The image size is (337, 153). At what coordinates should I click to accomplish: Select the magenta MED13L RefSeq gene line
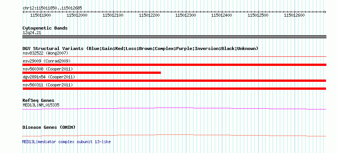tap(174, 109)
